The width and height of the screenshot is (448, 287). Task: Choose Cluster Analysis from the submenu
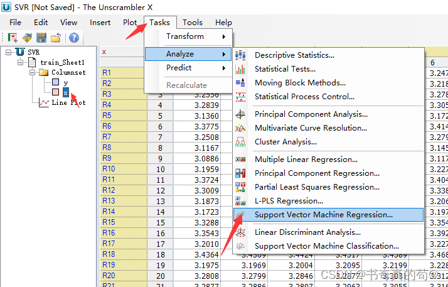(x=328, y=142)
